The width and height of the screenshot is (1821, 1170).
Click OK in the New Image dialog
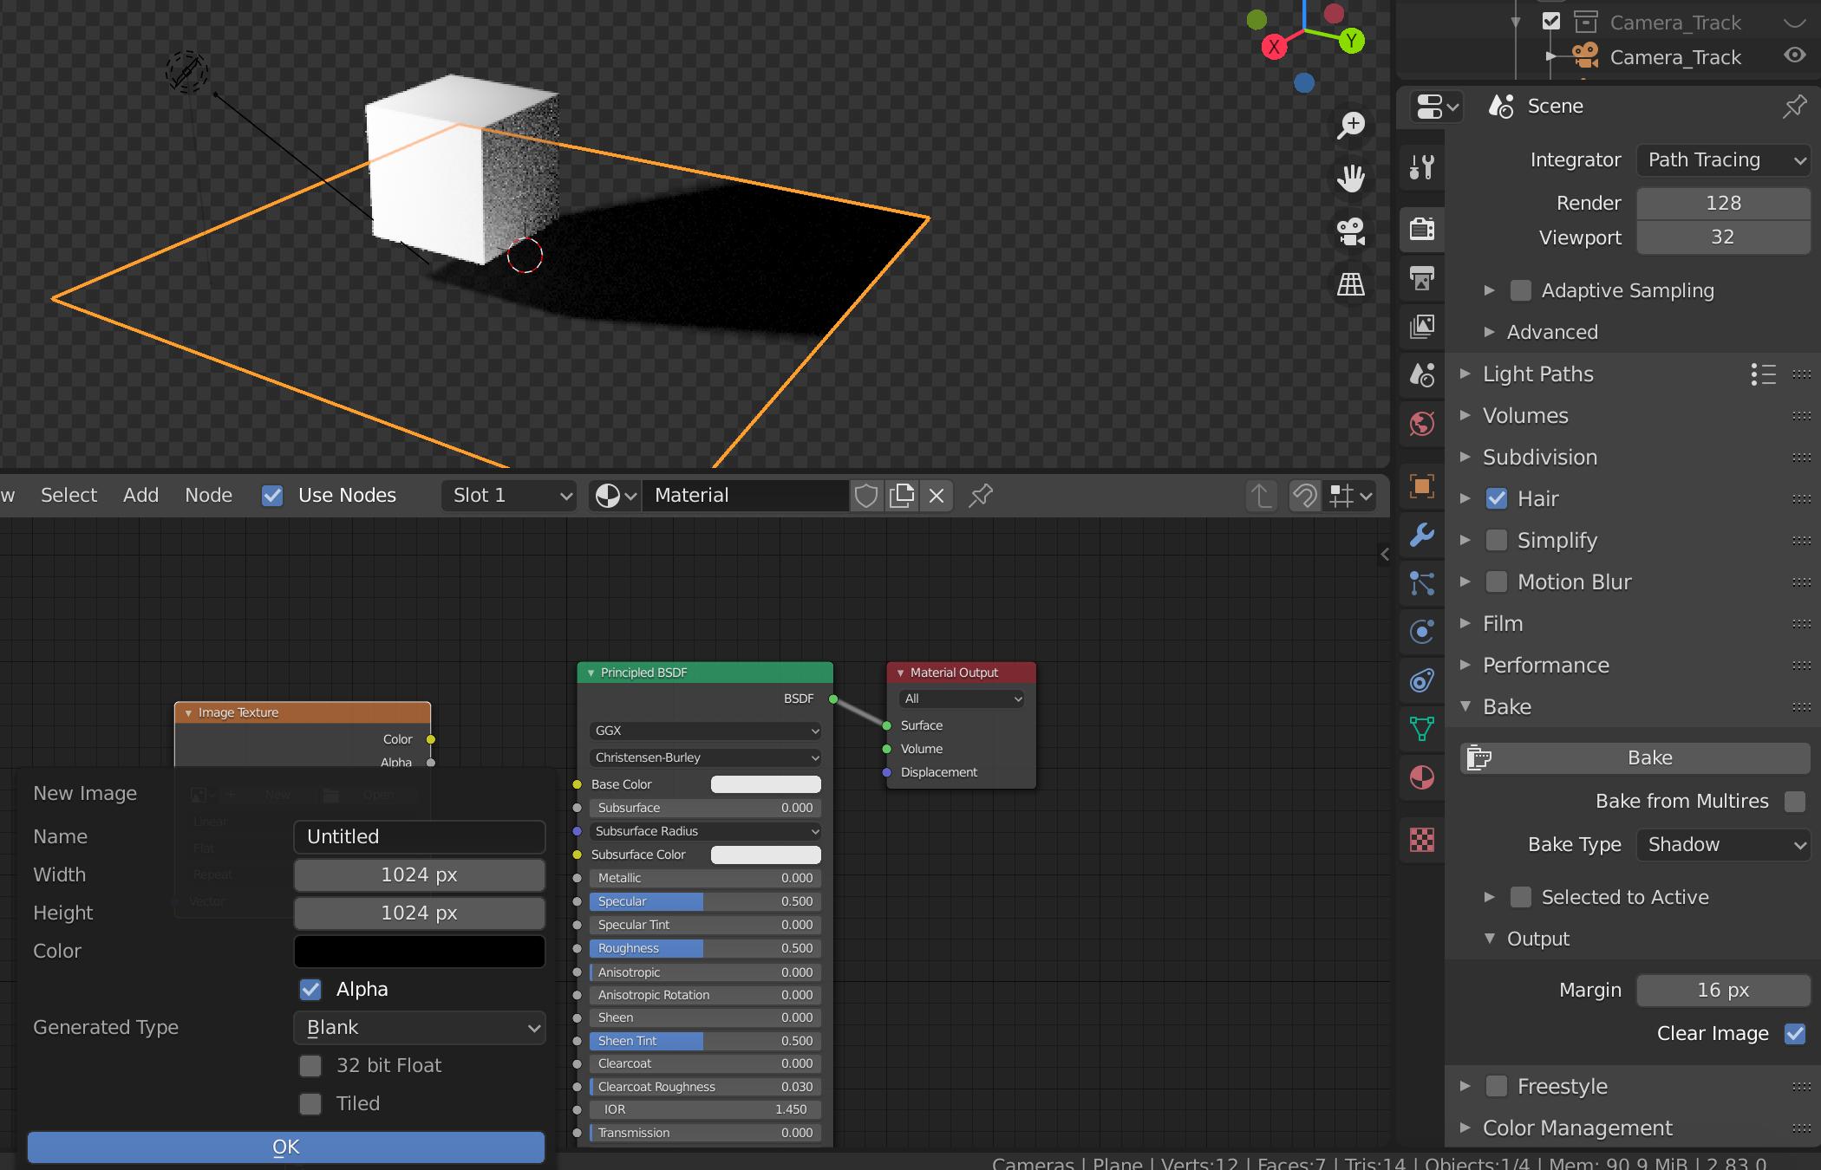[284, 1147]
